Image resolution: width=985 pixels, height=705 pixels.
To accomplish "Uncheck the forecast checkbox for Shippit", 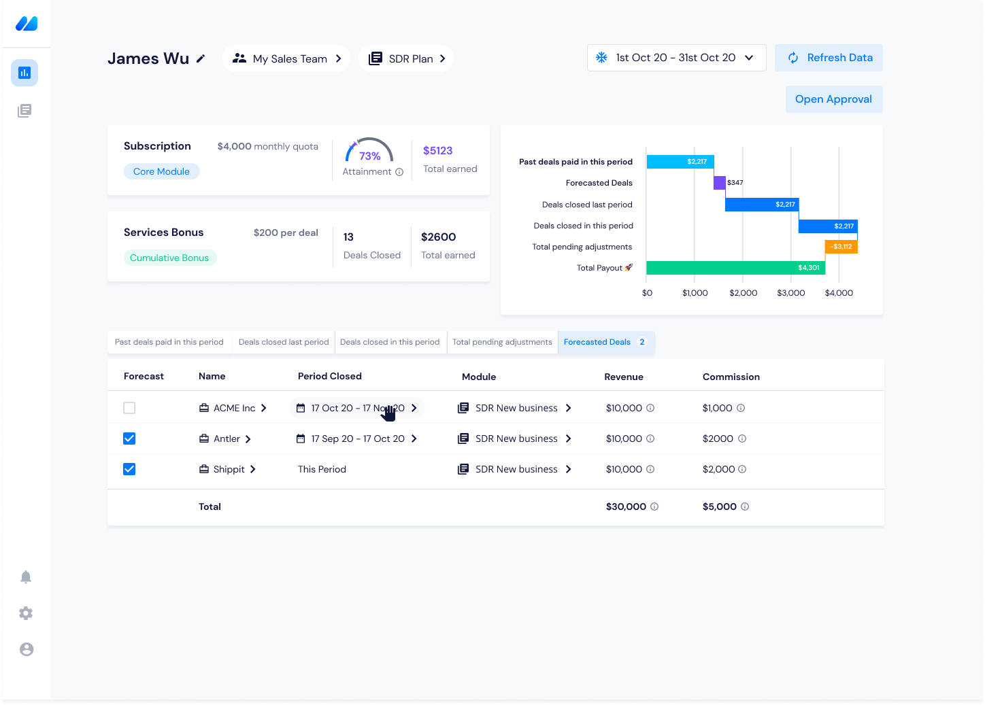I will 129,468.
